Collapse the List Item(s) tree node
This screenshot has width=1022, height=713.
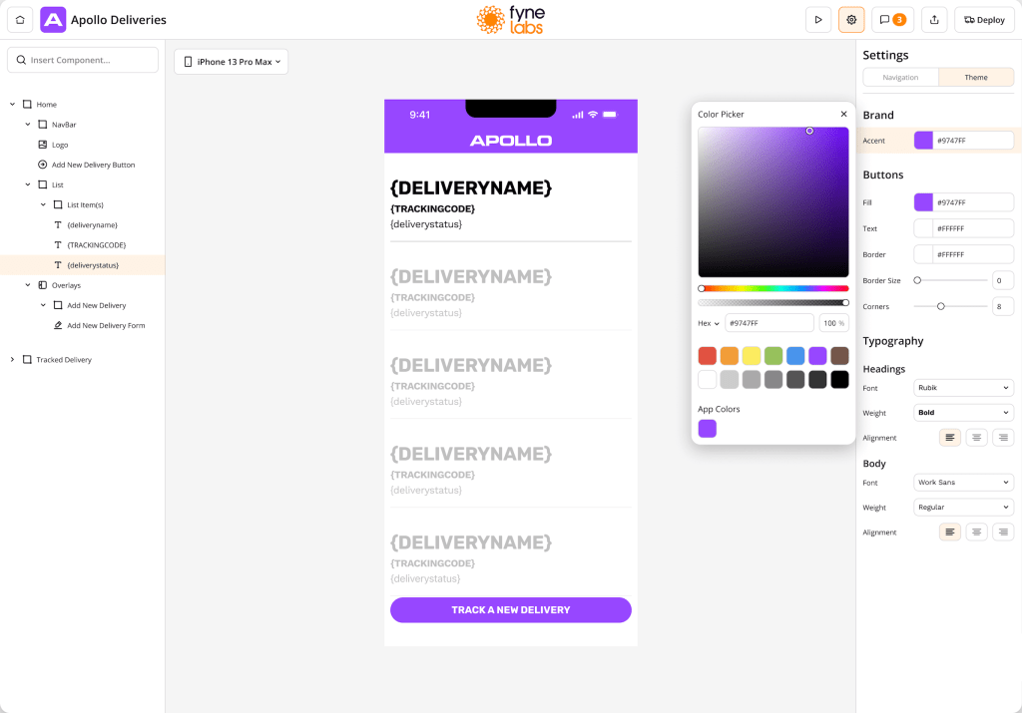point(42,204)
